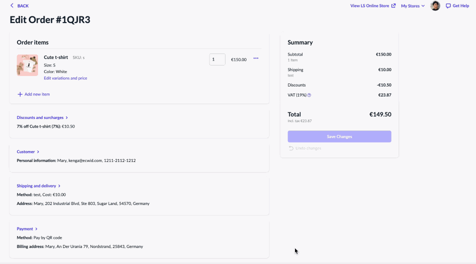This screenshot has width=476, height=264.
Task: Open the Customer section link
Action: pyautogui.click(x=26, y=151)
